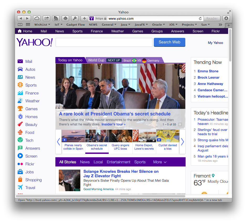
Task: Show the Reading List book icon
Action: [x=20, y=25]
